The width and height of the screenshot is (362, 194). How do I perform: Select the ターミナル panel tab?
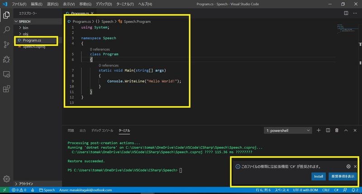pos(124,131)
